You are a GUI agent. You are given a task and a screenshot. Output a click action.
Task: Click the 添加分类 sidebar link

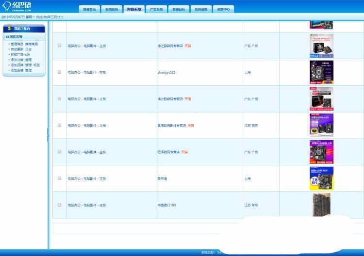17,60
